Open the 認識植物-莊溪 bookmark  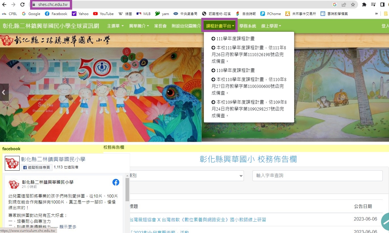point(216,14)
